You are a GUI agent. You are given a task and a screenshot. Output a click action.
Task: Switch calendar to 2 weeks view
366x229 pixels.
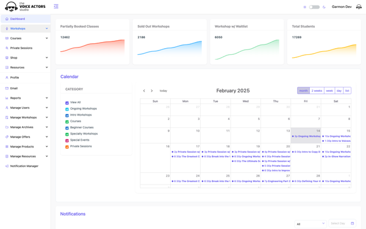pos(317,91)
